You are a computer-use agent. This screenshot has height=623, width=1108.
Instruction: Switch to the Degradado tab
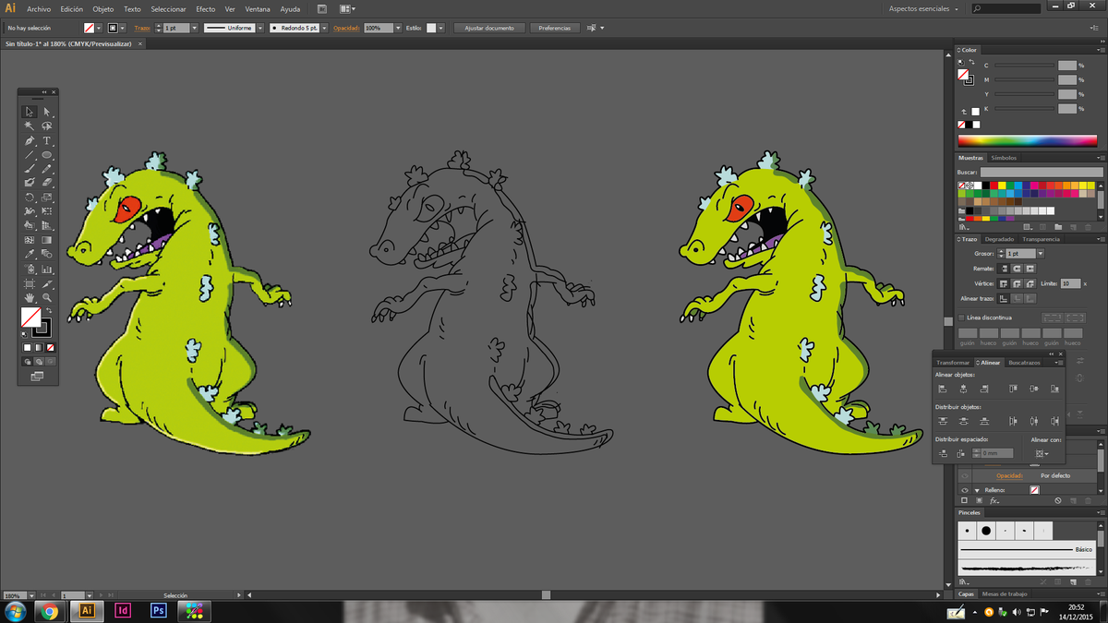[x=999, y=239]
